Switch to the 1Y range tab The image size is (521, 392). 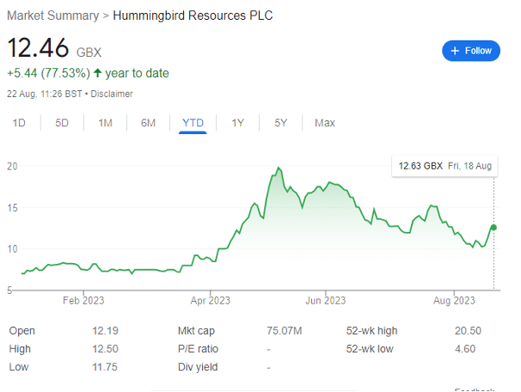(x=237, y=123)
